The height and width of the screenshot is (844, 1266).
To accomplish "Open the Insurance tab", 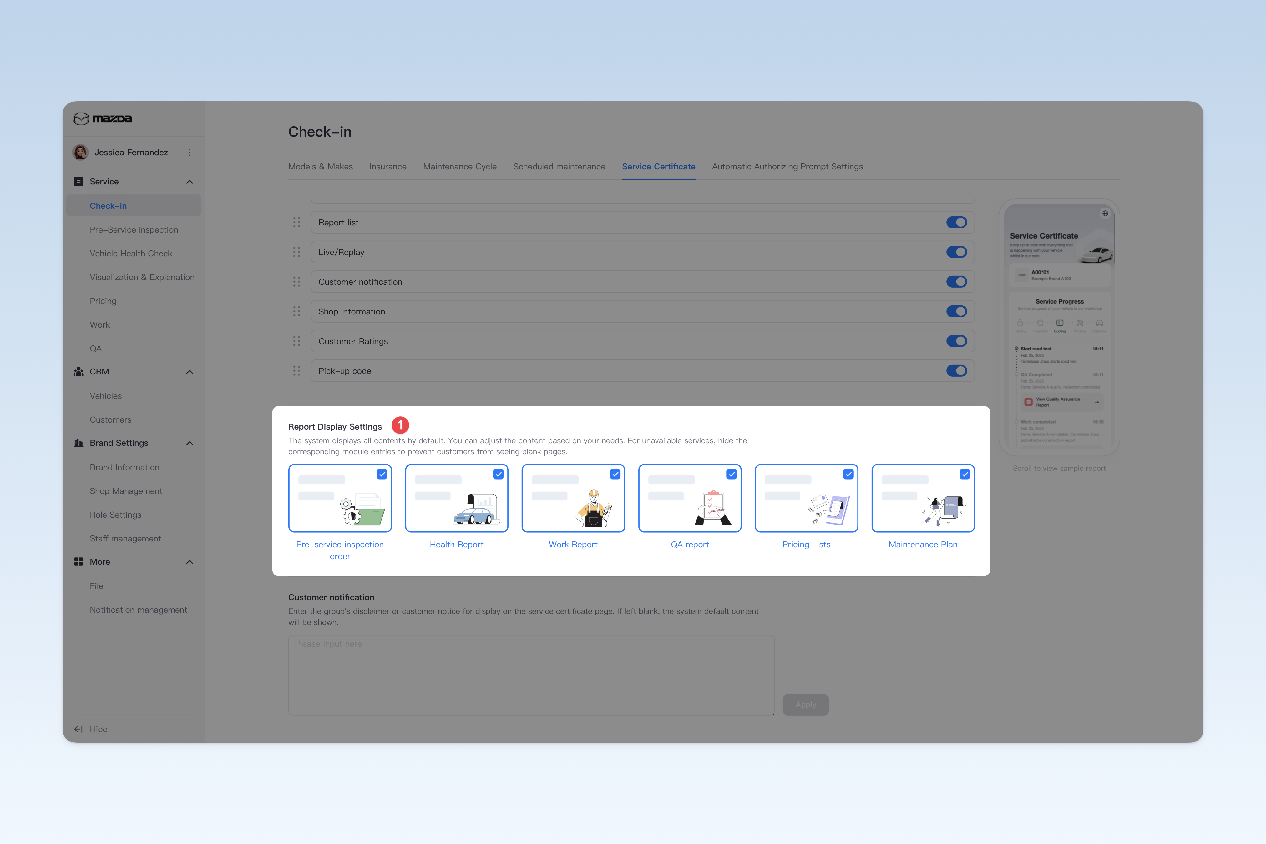I will coord(388,167).
